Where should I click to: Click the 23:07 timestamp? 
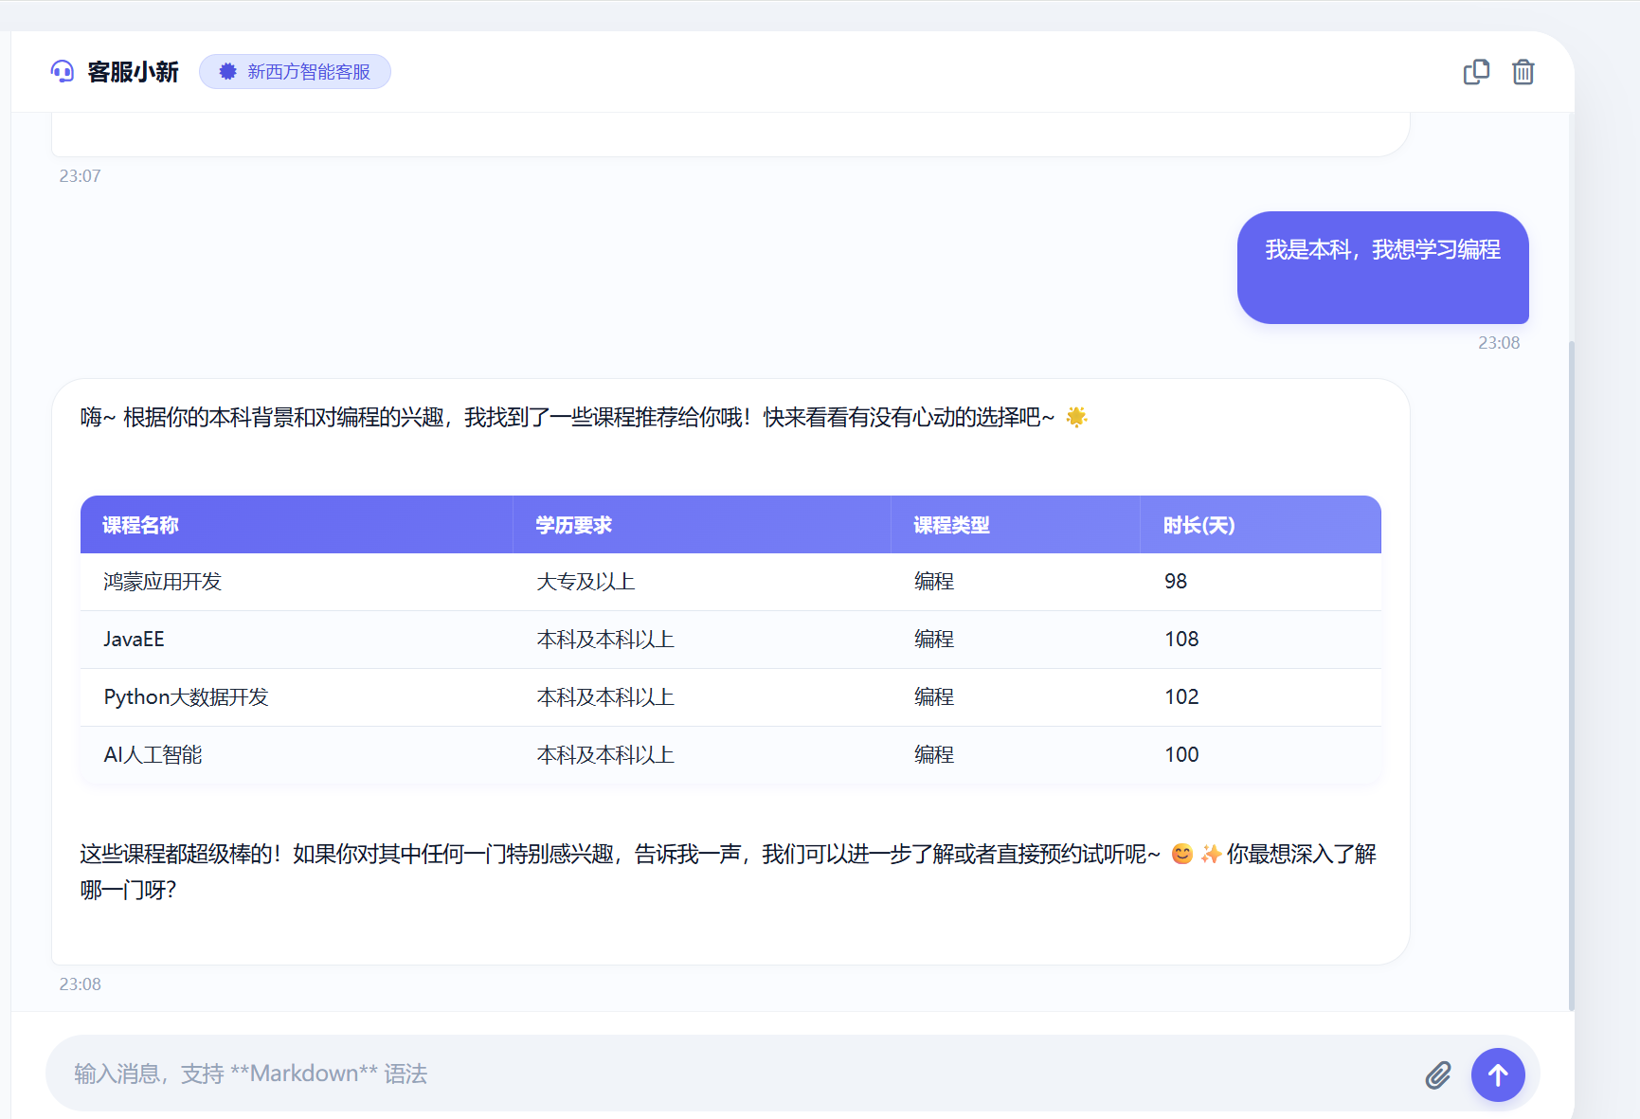[80, 176]
